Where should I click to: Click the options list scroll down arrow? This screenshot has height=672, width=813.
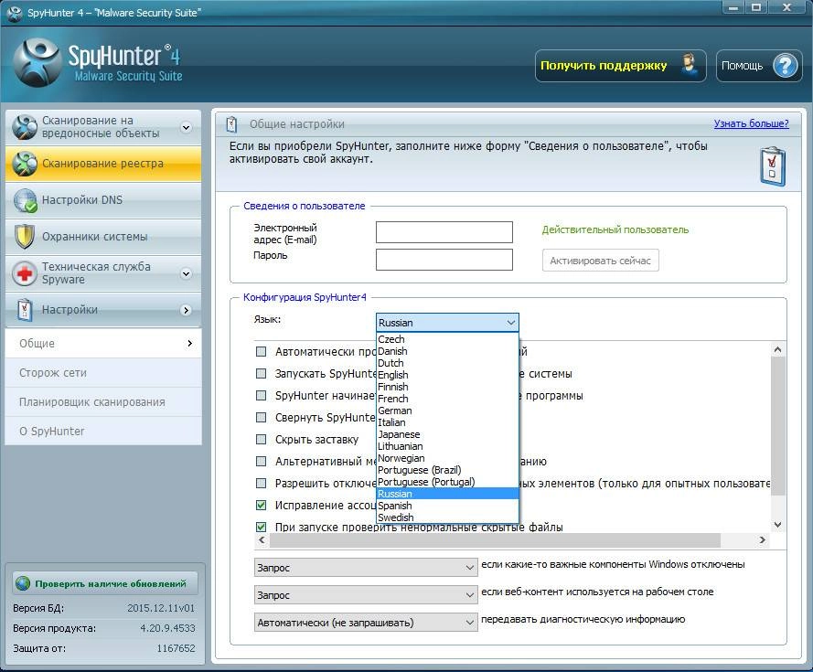pos(777,526)
